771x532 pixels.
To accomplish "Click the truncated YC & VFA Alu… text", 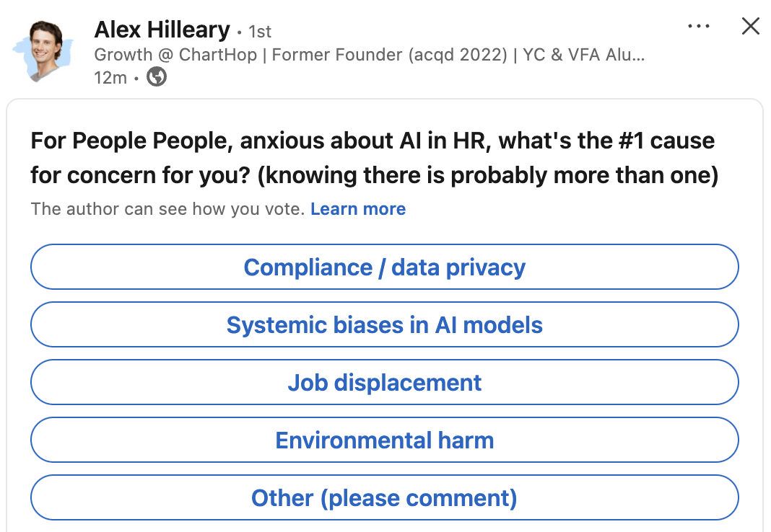I will click(582, 56).
